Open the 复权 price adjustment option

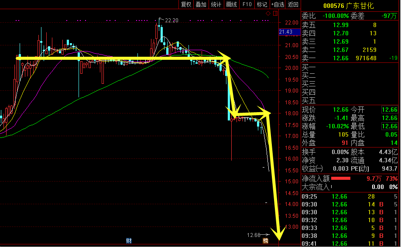coord(186,4)
